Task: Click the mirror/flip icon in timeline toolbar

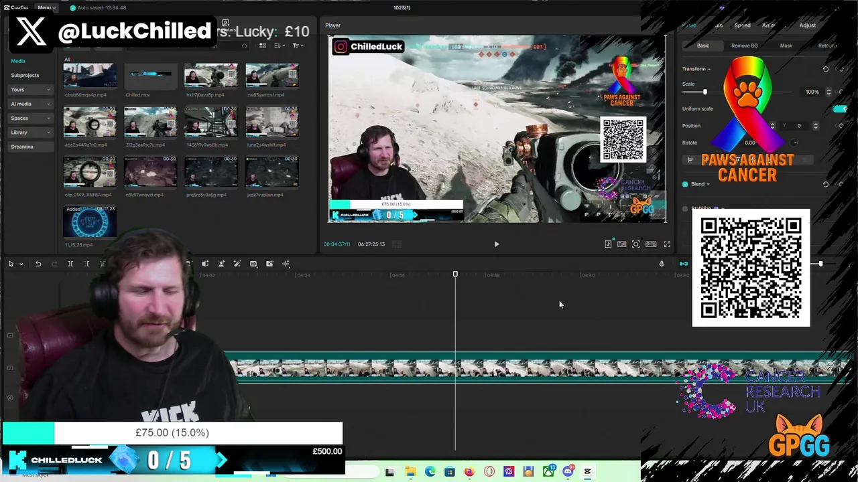Action: (205, 264)
